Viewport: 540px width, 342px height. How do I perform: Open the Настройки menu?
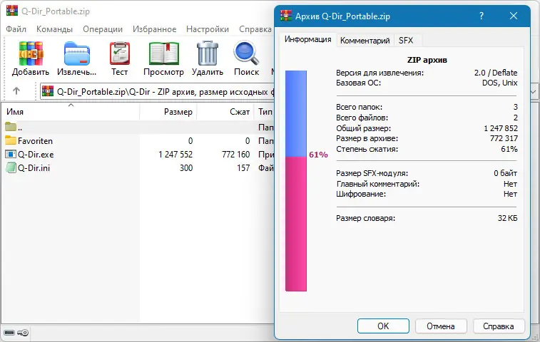tap(208, 29)
